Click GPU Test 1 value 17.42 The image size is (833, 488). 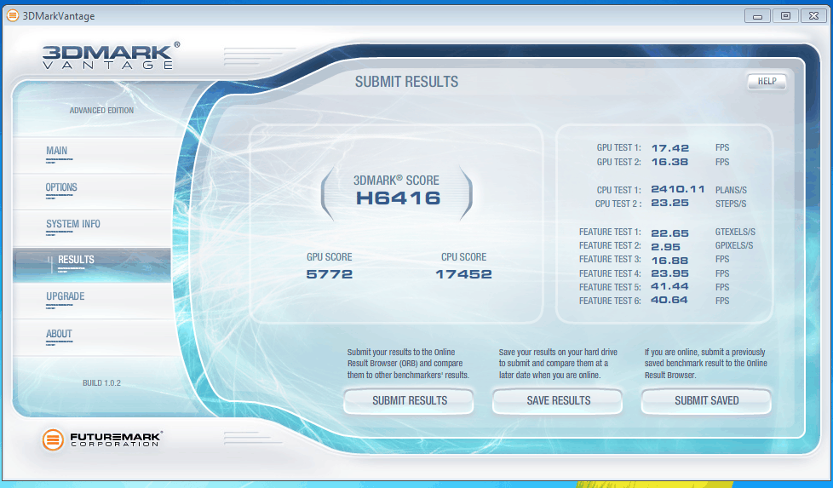click(670, 148)
